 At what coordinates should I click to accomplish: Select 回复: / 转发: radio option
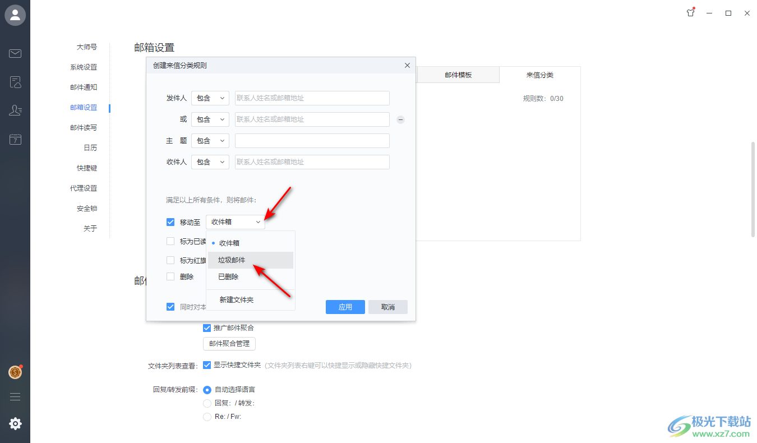coord(207,403)
